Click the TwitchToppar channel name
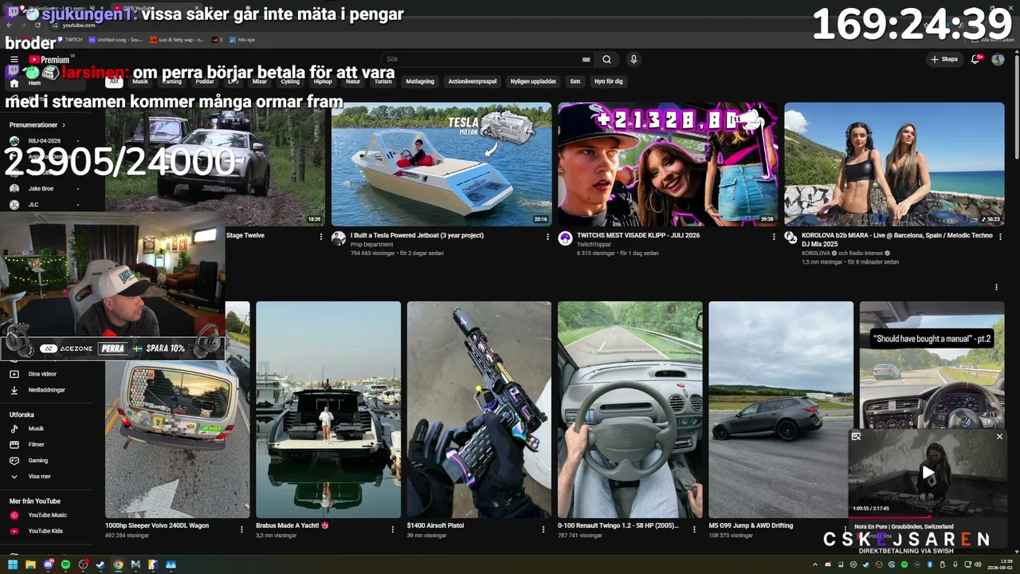1020x574 pixels. [x=594, y=245]
